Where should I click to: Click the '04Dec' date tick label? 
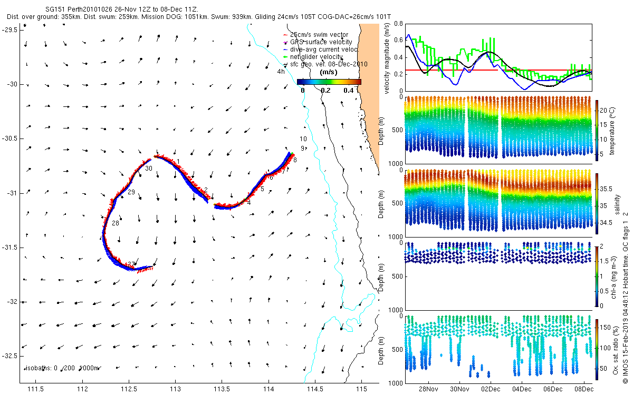point(522,389)
